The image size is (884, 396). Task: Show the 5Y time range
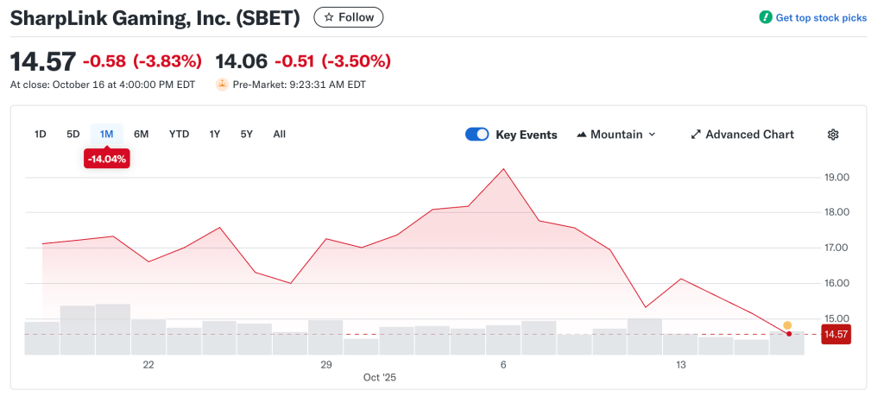point(247,134)
